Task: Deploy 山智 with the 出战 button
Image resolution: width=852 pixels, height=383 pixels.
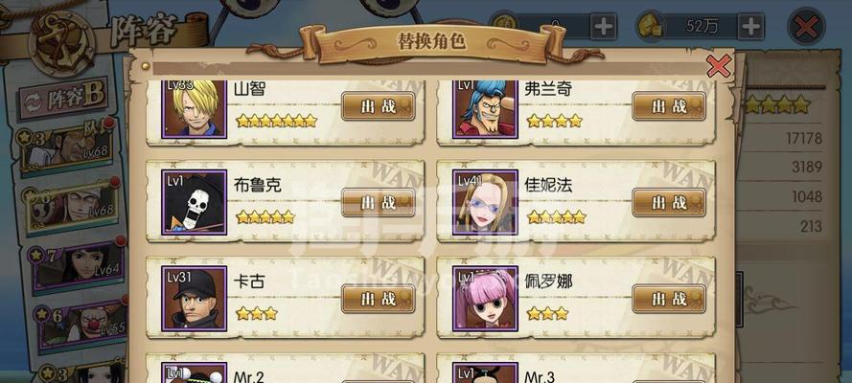Action: click(x=379, y=106)
